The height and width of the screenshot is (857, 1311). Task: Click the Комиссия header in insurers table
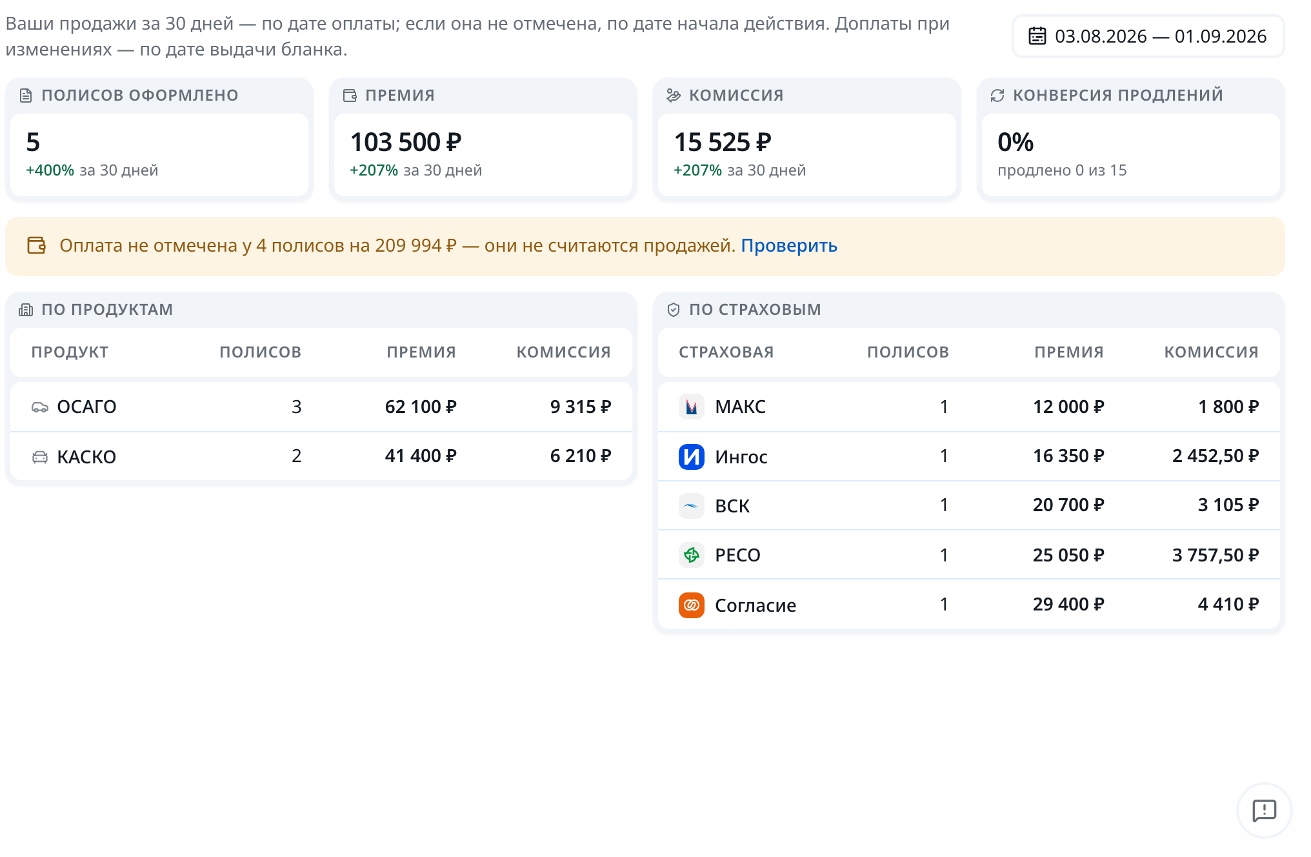click(x=1211, y=352)
